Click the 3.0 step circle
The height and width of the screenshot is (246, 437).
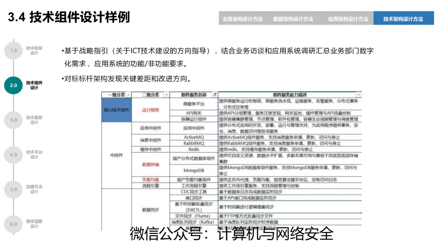coord(13,120)
